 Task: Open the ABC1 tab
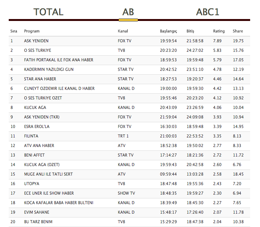coord(208,12)
